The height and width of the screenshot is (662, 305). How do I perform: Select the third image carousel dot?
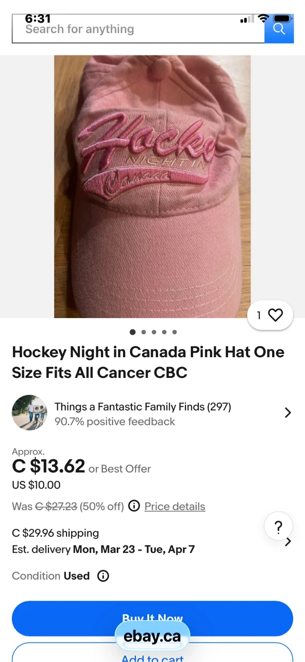click(154, 332)
